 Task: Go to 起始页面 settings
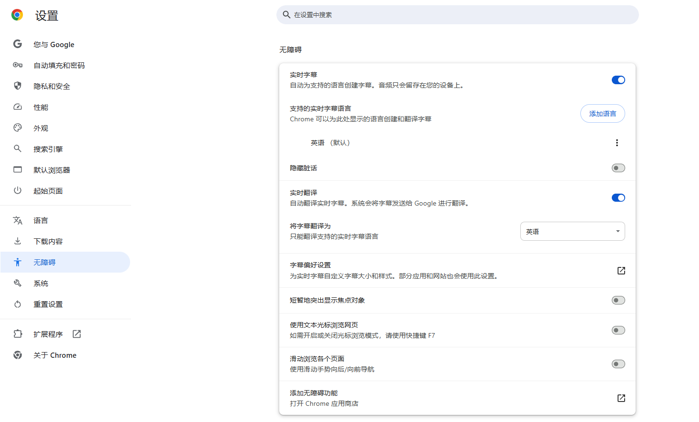65,191
